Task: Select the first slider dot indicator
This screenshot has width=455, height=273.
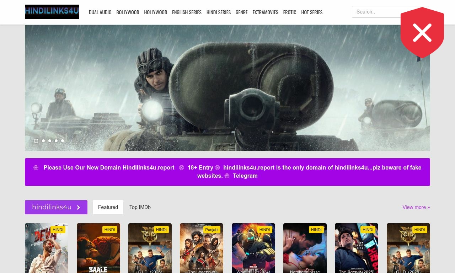Action: (36, 141)
